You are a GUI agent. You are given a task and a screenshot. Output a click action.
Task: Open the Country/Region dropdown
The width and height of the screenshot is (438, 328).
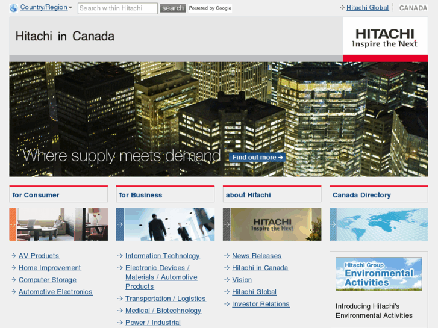click(46, 7)
